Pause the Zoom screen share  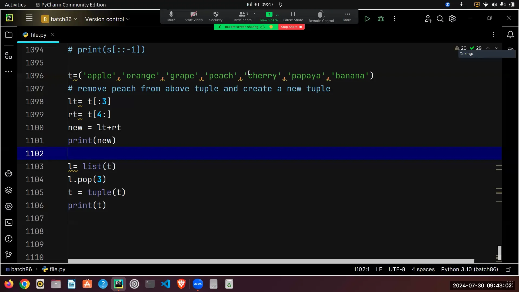pos(293,16)
